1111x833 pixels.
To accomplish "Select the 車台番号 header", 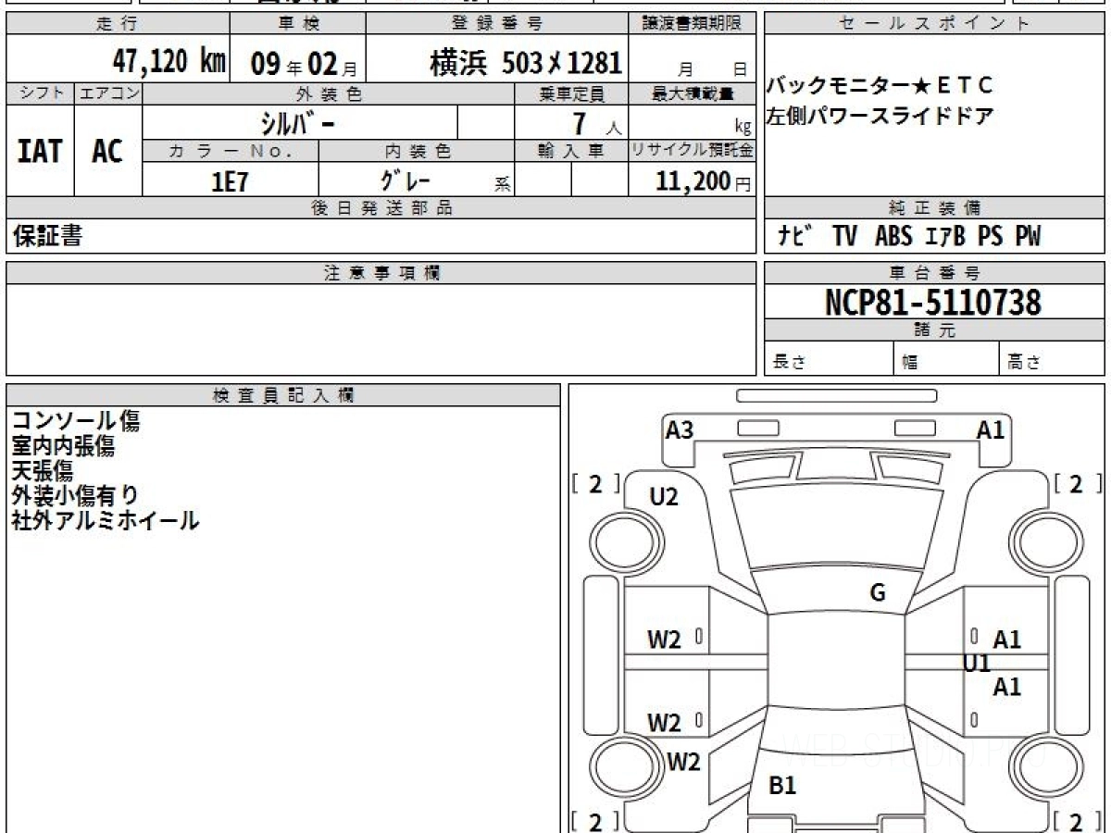I will 935,273.
